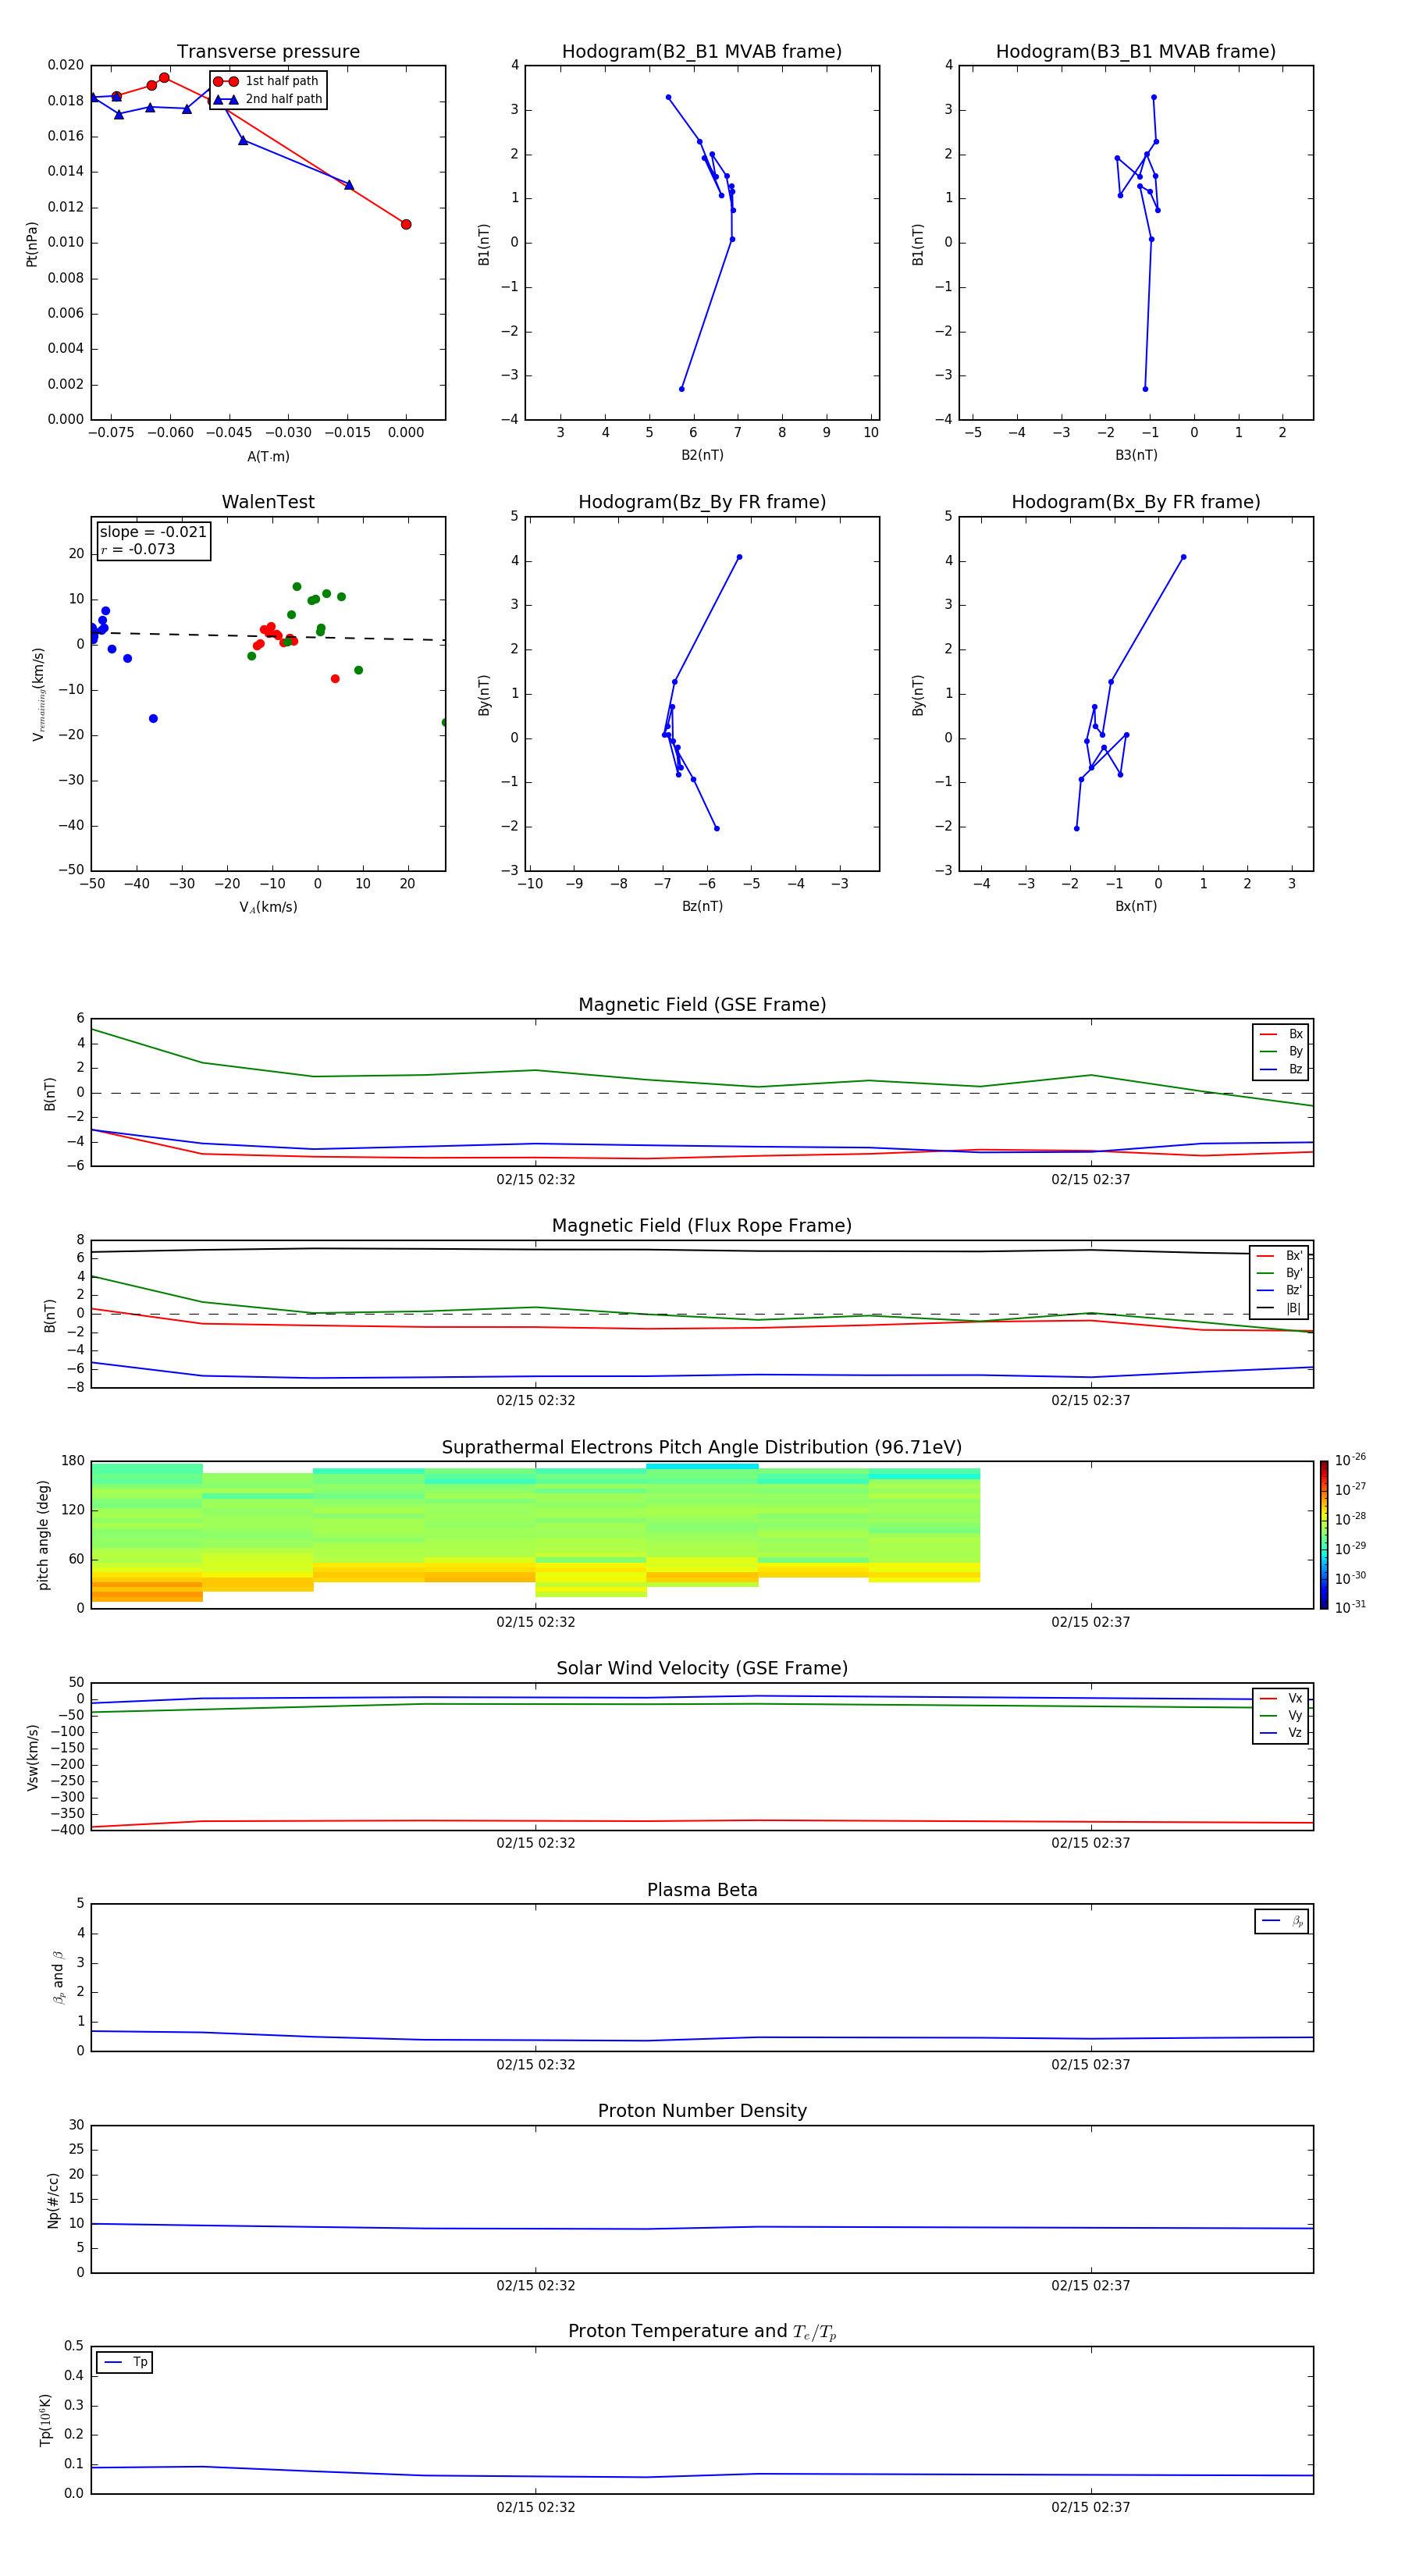Click the isolated blue point near V_A -36
The width and height of the screenshot is (1405, 2576).
tap(153, 718)
